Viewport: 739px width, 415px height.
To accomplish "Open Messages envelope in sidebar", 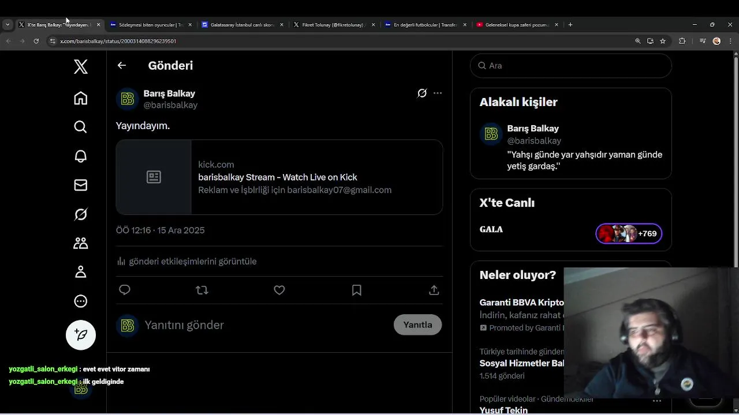I will pos(81,185).
